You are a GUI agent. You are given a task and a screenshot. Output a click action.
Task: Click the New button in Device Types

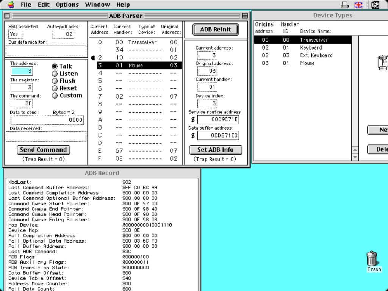coord(378,130)
